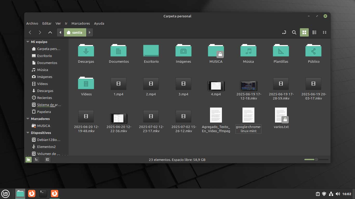Switch to compact view

tap(325, 32)
